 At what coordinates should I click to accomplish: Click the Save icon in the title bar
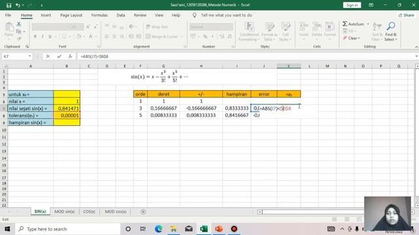[x=9, y=5]
